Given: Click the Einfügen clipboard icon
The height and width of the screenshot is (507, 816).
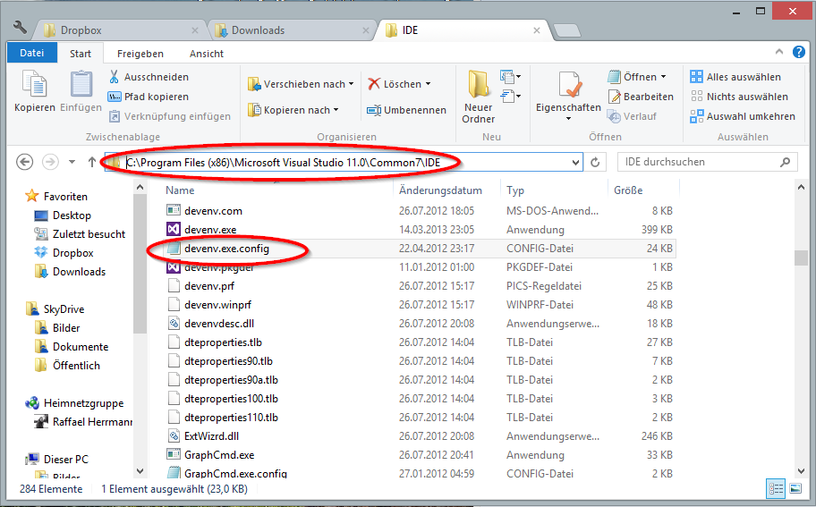Looking at the screenshot, I should coord(81,86).
